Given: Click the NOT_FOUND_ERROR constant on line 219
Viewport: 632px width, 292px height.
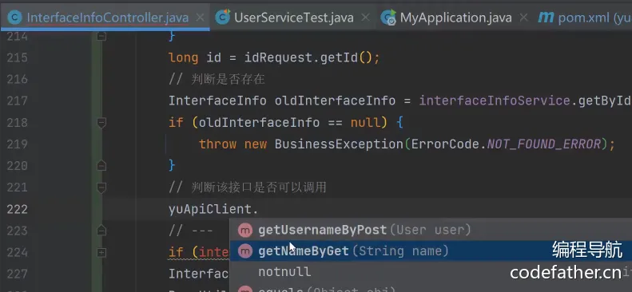Looking at the screenshot, I should 544,144.
